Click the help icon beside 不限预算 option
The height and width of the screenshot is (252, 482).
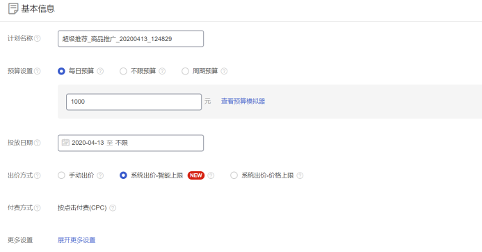point(162,71)
